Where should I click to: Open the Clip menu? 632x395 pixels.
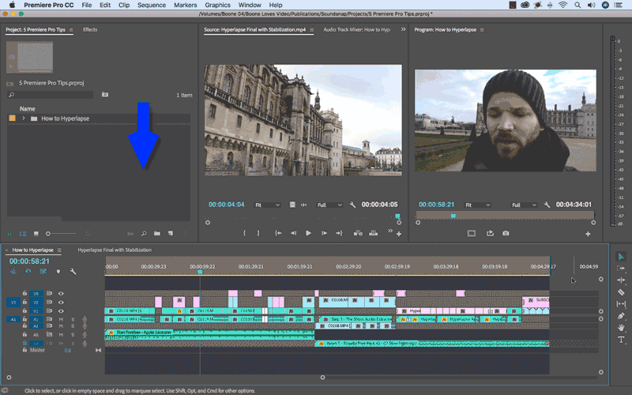click(x=124, y=6)
